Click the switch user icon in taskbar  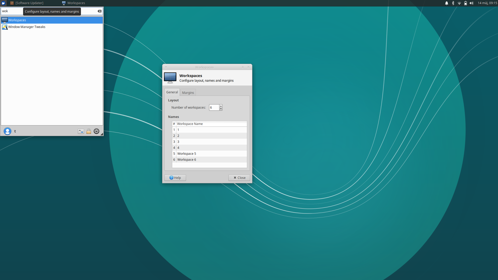click(x=81, y=131)
